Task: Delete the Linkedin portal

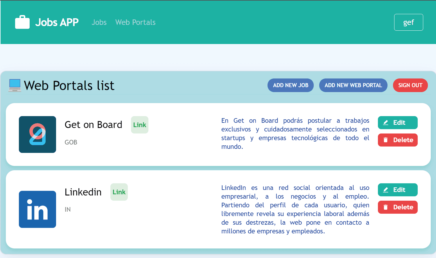Action: pos(398,207)
